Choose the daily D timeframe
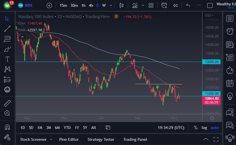 point(98,6)
